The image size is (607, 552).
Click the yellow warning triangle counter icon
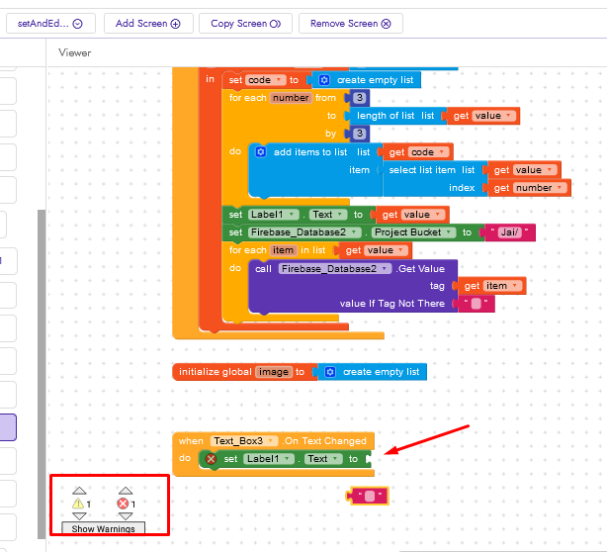point(78,504)
